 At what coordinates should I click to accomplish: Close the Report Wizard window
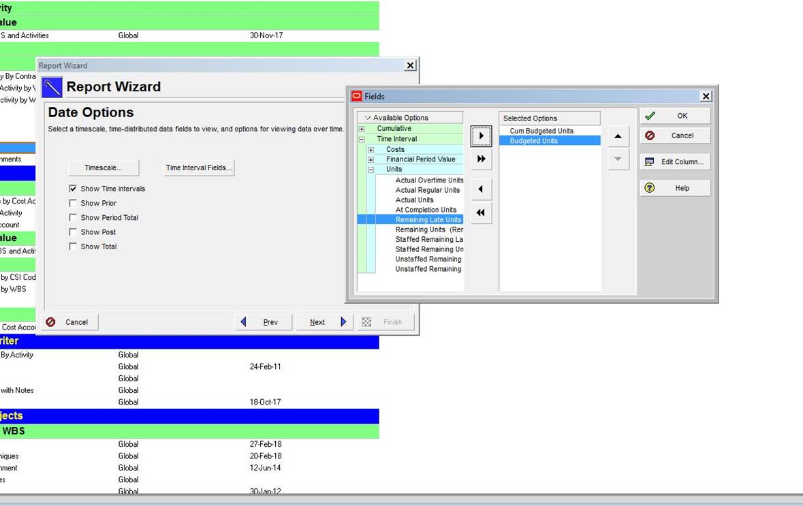(x=410, y=65)
